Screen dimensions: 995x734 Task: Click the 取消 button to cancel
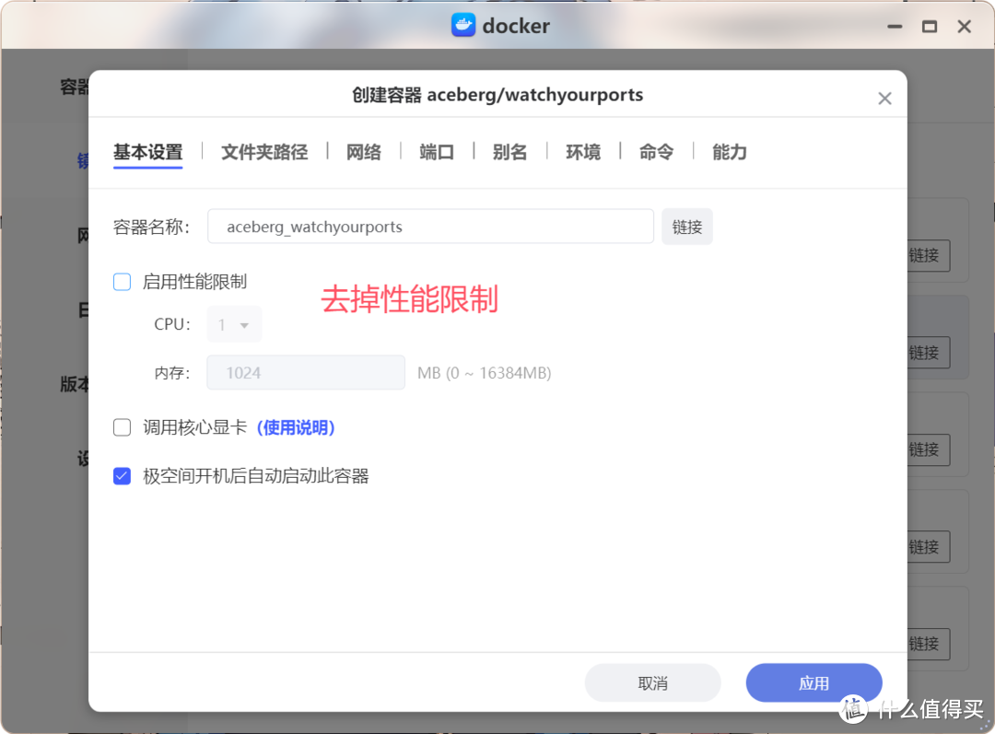(652, 682)
